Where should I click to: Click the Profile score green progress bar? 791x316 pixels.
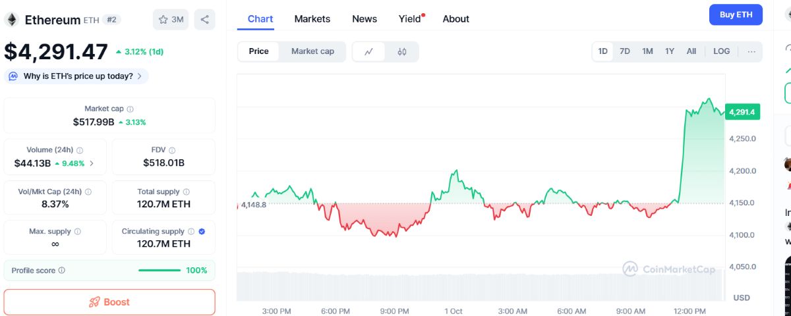click(159, 271)
